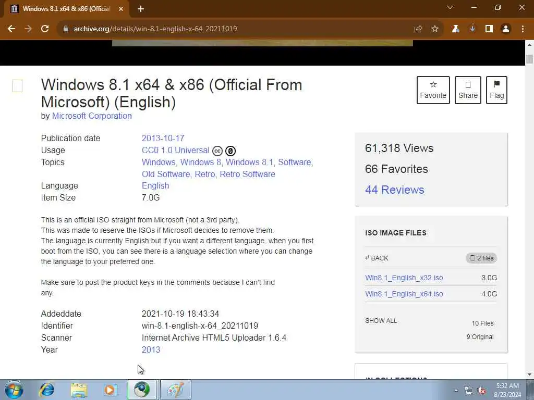Open the Software topic link

point(295,162)
